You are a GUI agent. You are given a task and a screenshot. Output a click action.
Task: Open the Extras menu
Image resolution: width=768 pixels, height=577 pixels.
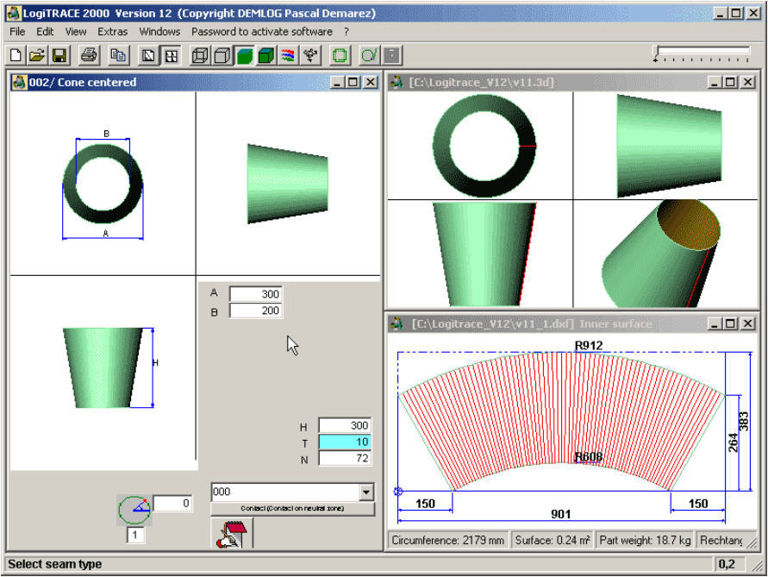tap(112, 31)
